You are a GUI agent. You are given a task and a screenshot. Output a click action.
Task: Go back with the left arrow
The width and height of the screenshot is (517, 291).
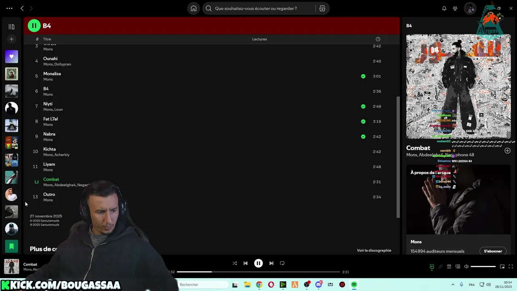click(x=22, y=8)
